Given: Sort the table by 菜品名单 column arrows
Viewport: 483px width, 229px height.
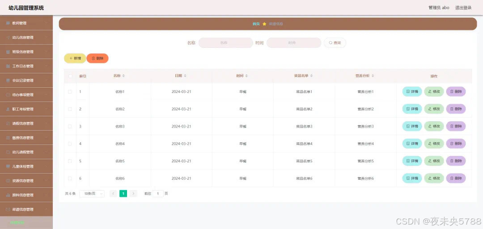Looking at the screenshot, I should (x=311, y=76).
